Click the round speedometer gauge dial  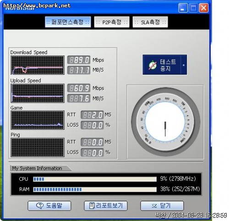coord(165,122)
